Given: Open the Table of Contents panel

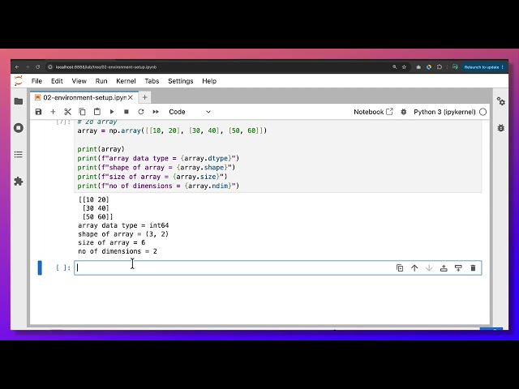Looking at the screenshot, I should pos(19,155).
